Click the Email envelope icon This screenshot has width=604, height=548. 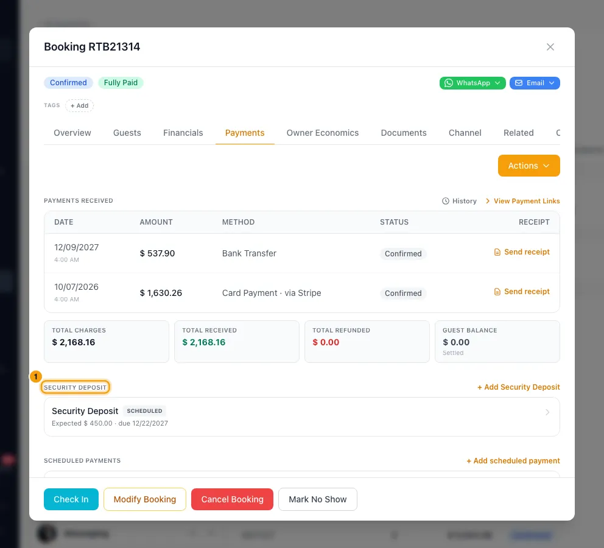(x=519, y=83)
